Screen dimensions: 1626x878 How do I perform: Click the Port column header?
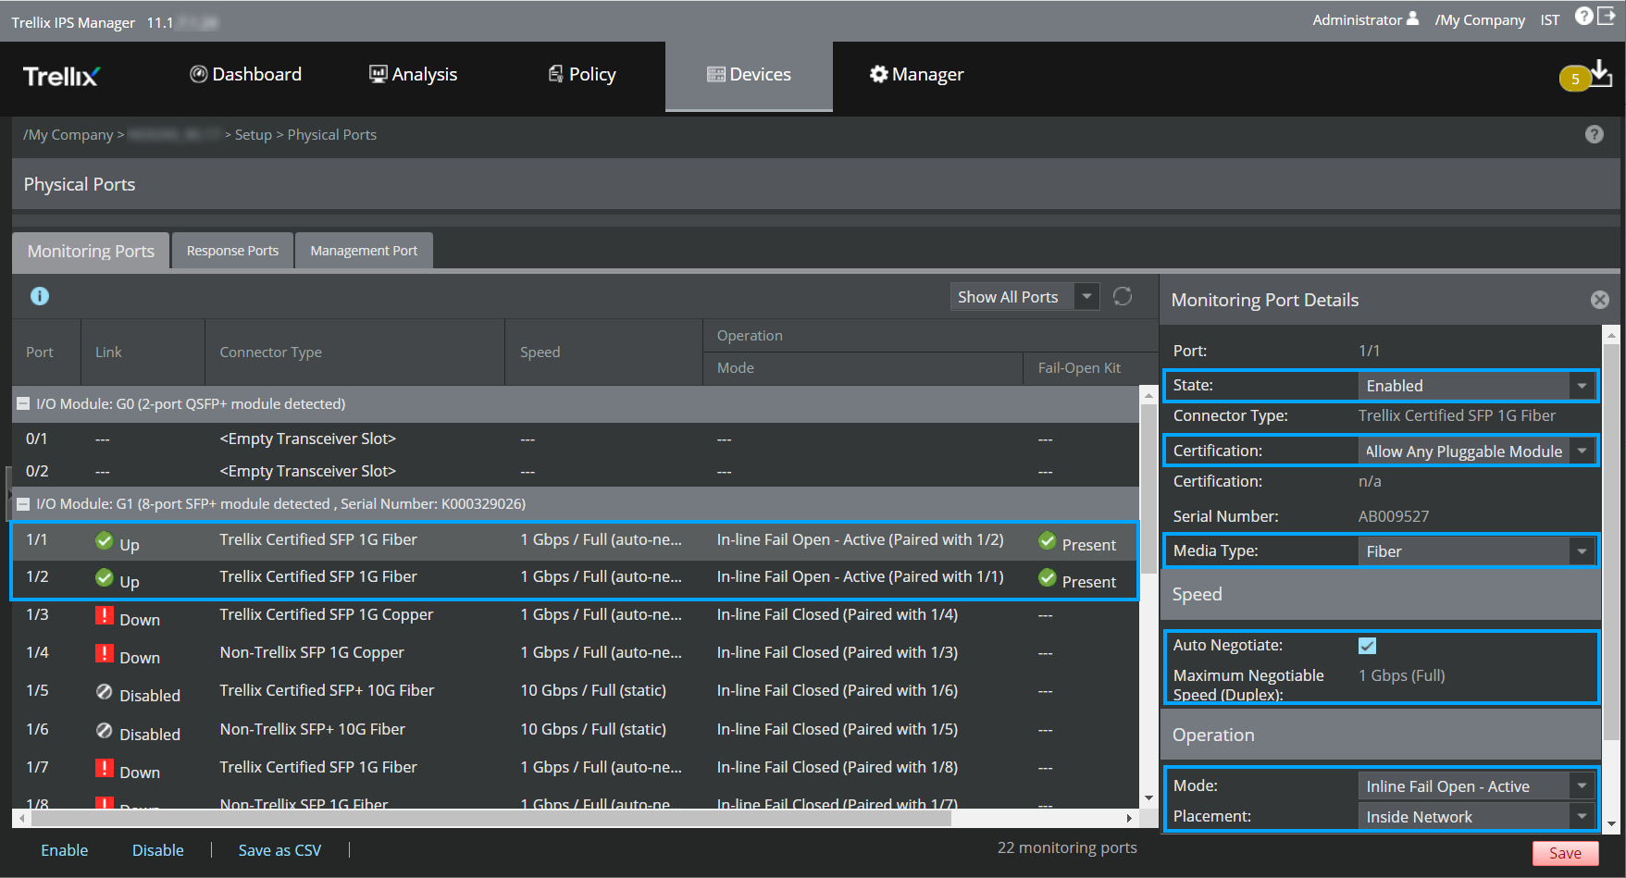(46, 352)
